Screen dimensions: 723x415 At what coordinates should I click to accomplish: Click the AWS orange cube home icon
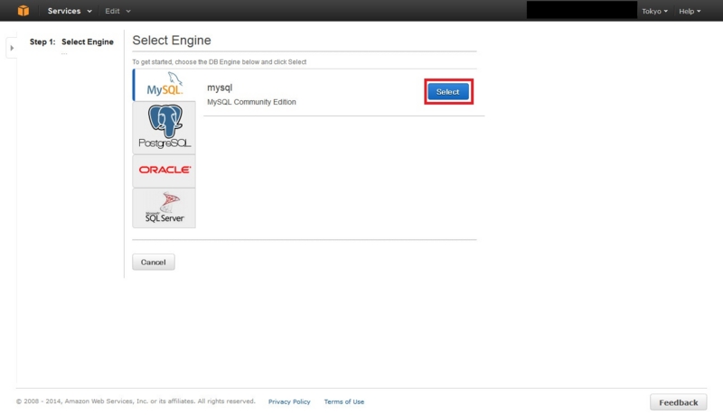[23, 11]
